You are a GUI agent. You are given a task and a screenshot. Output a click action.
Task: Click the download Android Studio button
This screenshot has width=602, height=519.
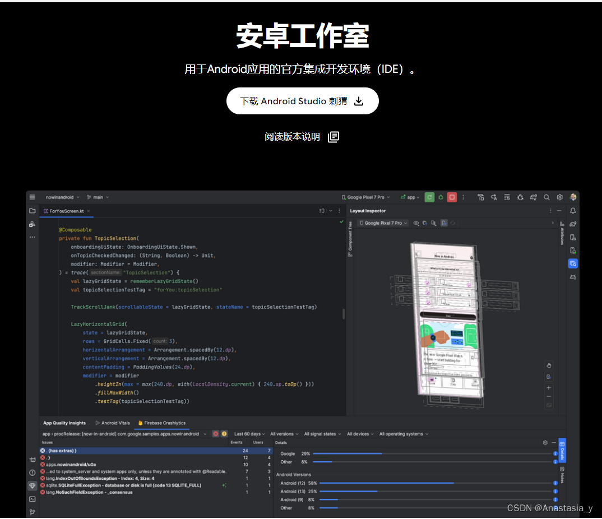coord(302,101)
